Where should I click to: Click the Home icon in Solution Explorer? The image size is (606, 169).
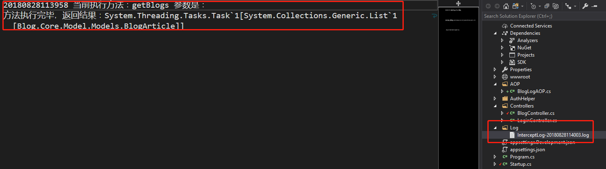pos(506,6)
